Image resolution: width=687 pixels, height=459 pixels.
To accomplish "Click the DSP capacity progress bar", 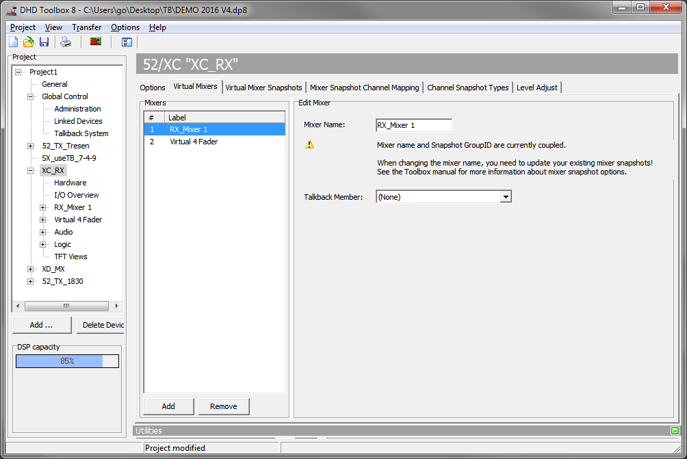I will point(67,361).
